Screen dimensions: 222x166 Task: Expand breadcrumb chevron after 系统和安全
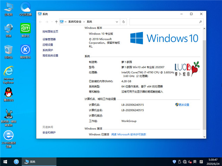click(84, 22)
